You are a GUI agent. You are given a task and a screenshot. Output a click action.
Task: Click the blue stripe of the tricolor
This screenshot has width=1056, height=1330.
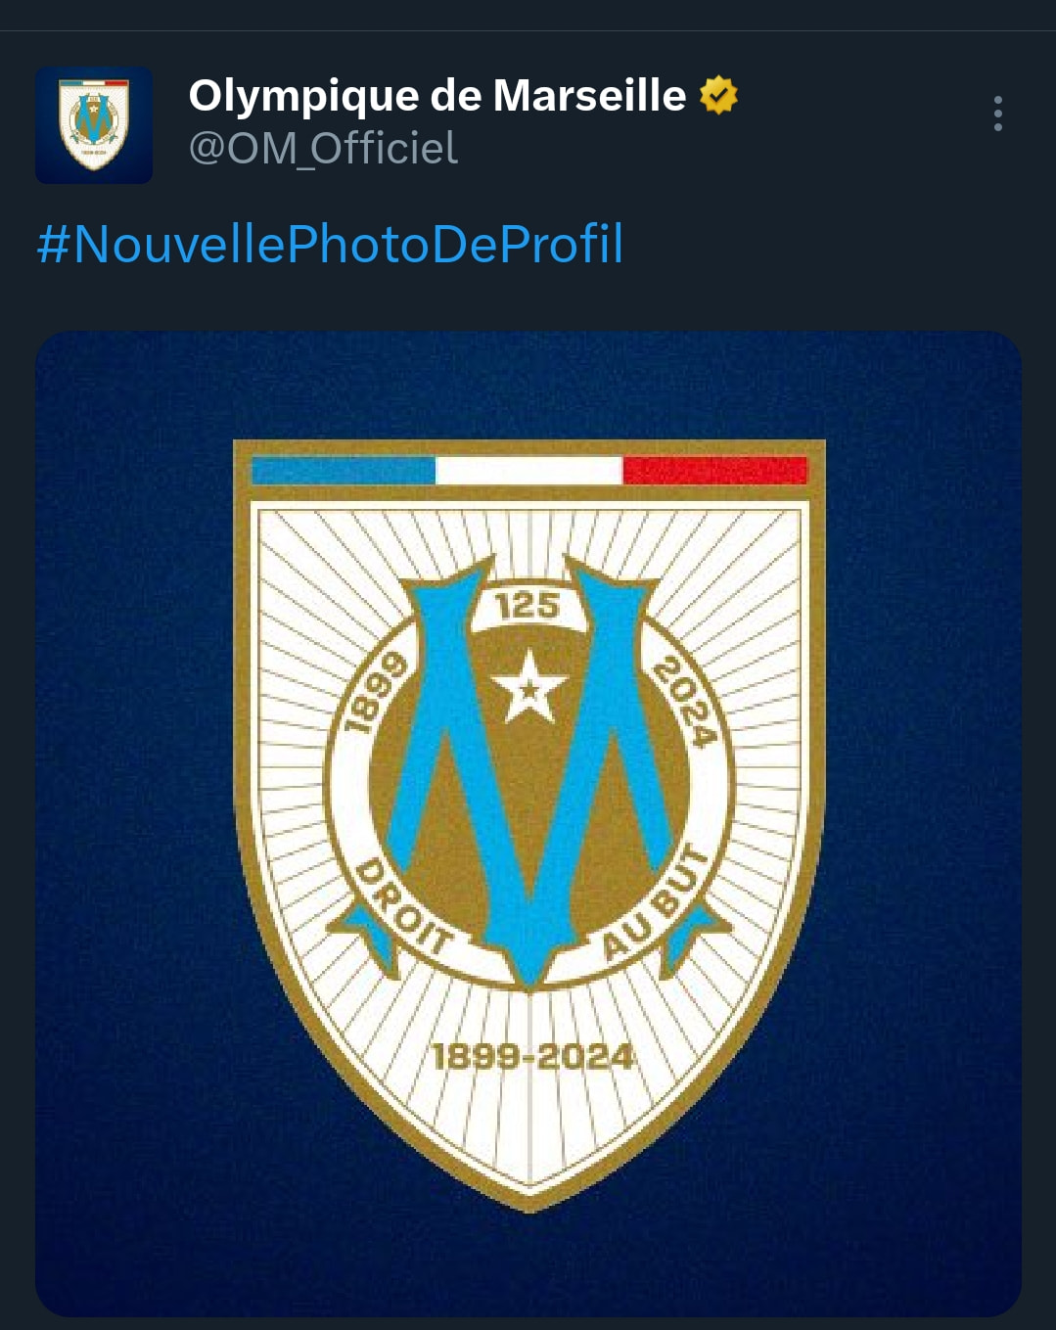click(343, 471)
